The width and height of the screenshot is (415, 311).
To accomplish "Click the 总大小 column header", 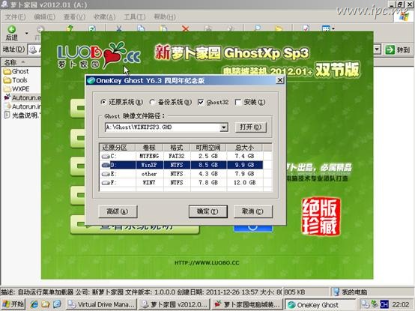I will 244,148.
